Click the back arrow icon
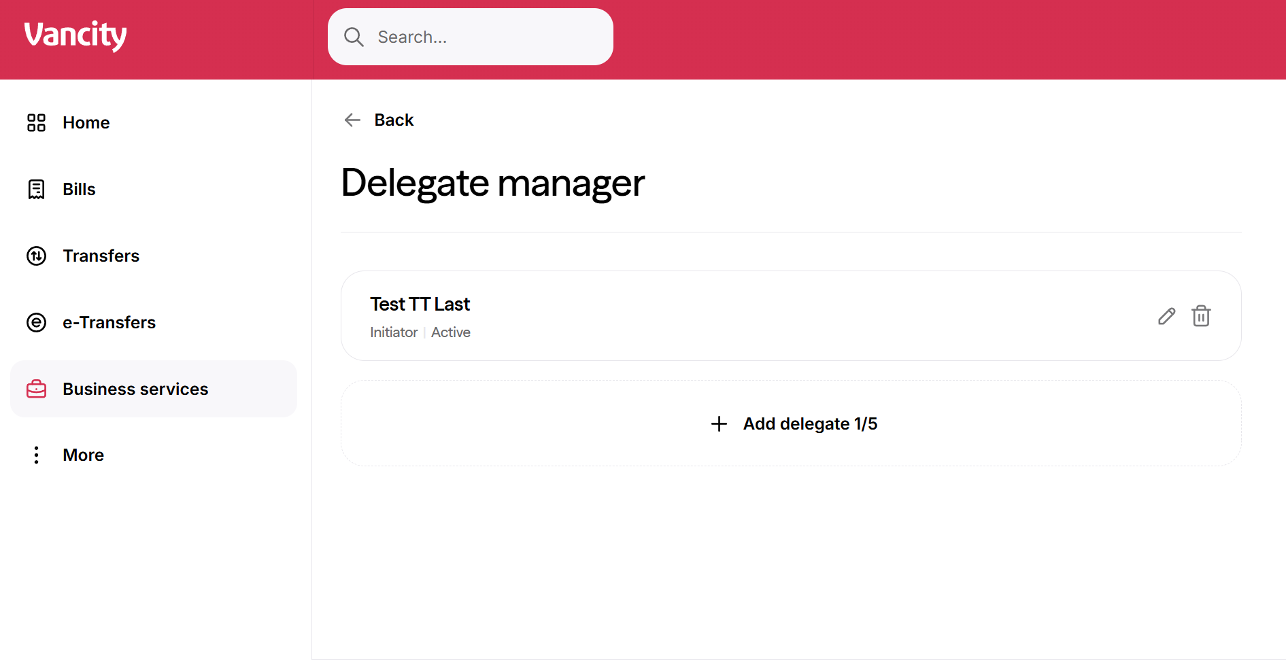The width and height of the screenshot is (1286, 660). (x=352, y=120)
